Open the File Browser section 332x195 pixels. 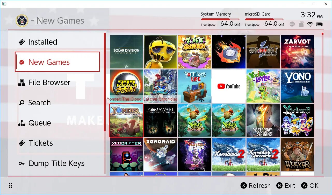coord(49,82)
